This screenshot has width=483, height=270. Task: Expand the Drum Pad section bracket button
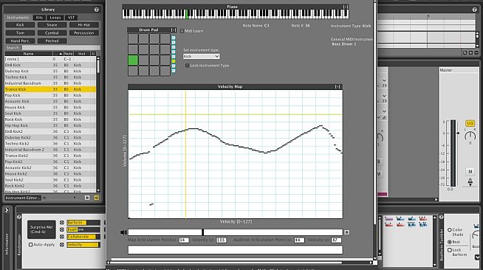tap(174, 30)
